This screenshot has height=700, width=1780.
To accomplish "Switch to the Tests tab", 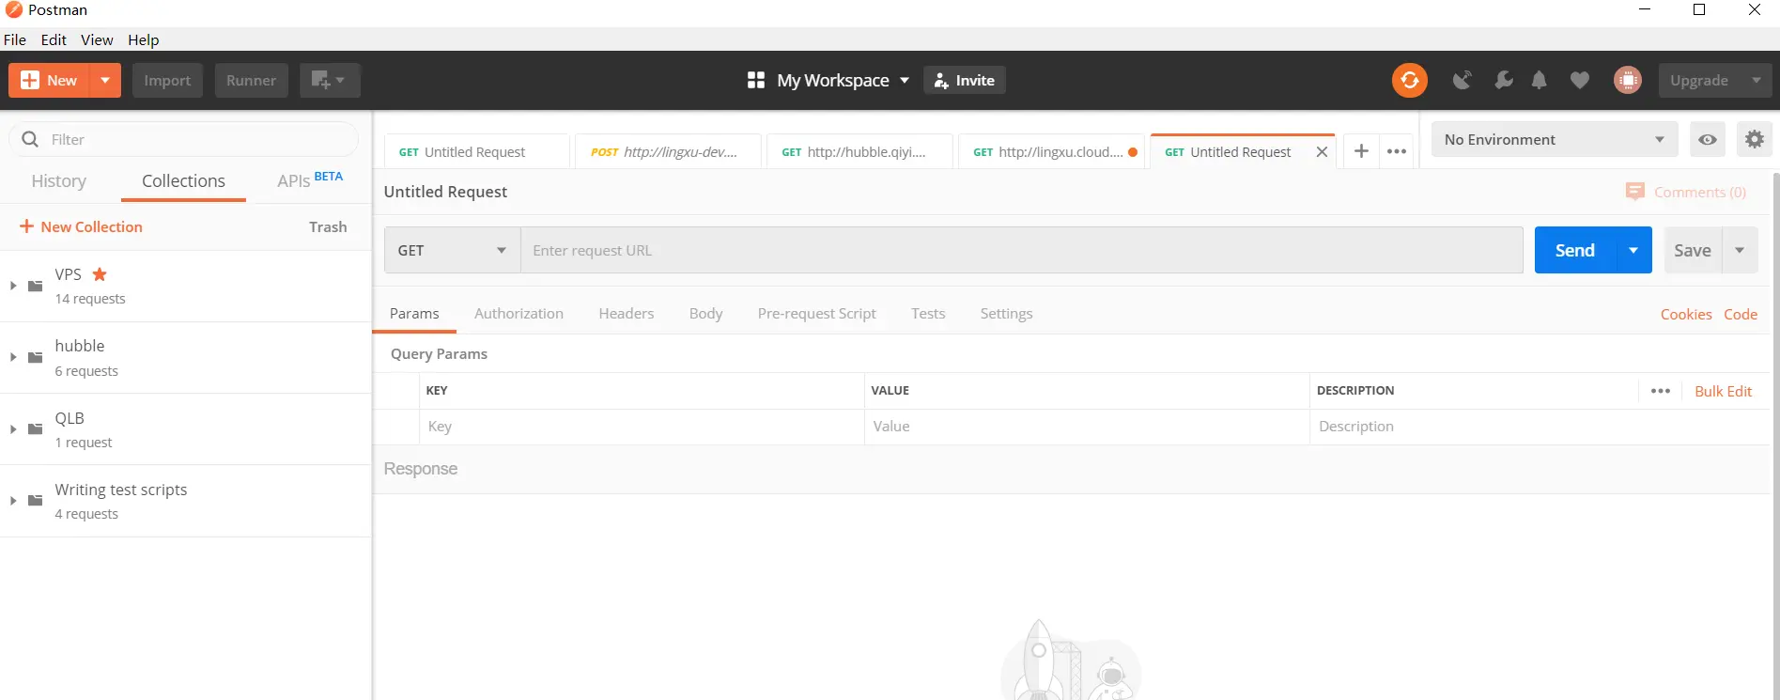I will pos(928,314).
